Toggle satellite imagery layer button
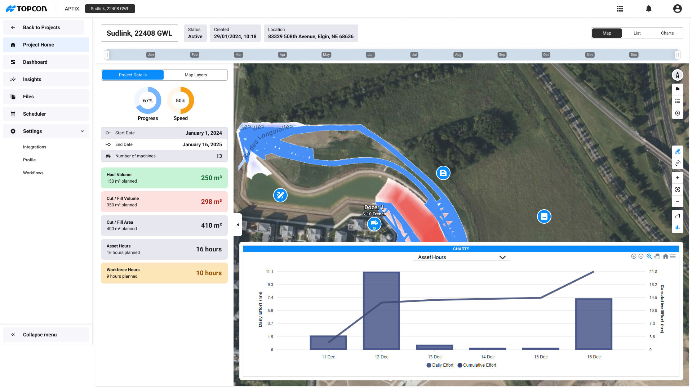 coord(678,151)
